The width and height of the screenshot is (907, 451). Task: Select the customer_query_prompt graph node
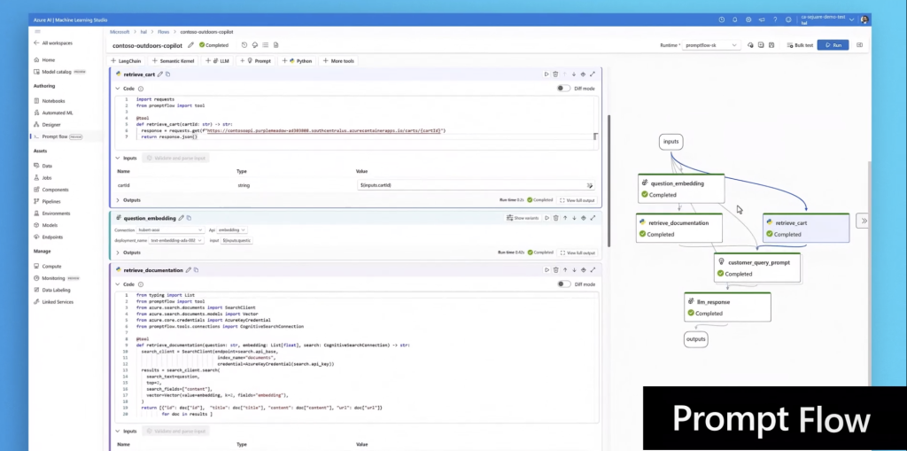tap(757, 268)
